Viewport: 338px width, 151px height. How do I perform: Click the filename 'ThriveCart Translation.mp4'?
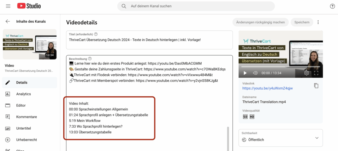tap(264, 102)
